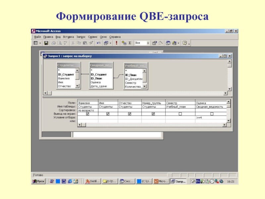Click the Фамилия field cell in grid
This screenshot has width=265, height=199.
pos(88,103)
